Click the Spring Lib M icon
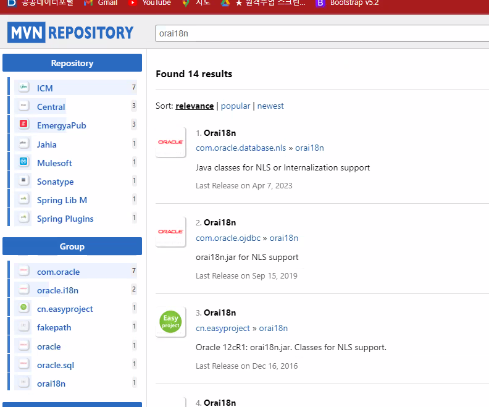This screenshot has width=489, height=407. click(23, 199)
